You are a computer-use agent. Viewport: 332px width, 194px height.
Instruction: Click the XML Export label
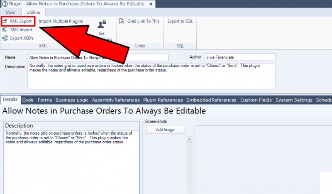tap(21, 21)
